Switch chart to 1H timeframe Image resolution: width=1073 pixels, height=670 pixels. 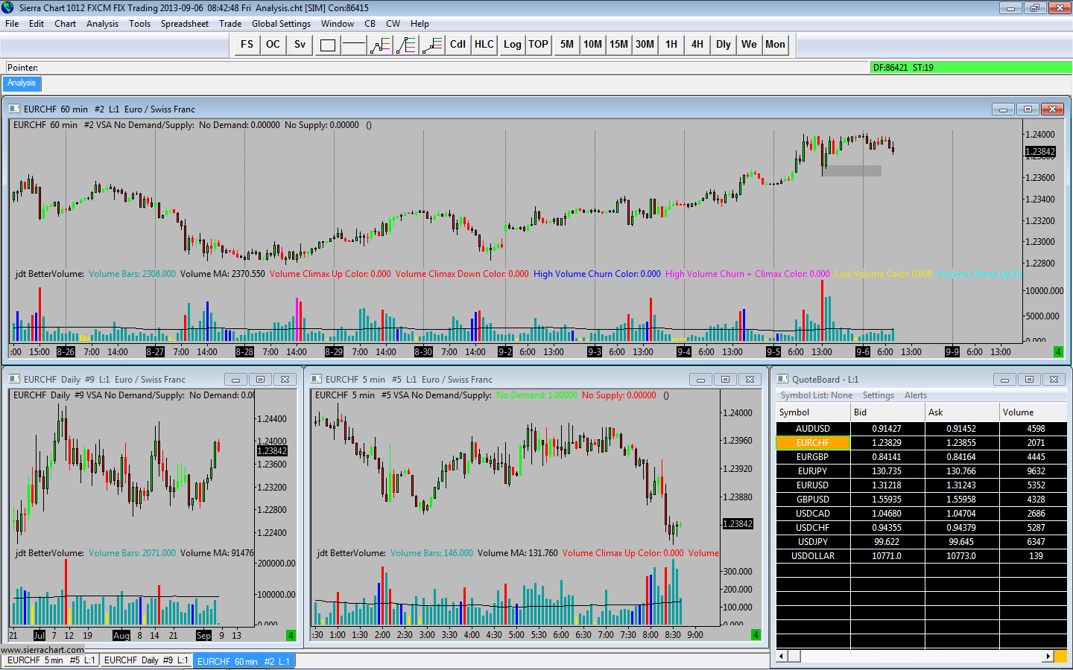pyautogui.click(x=671, y=45)
